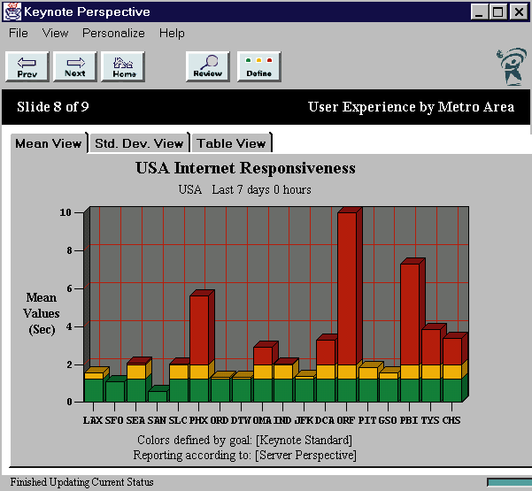Click the JFK bar in the chart
532x491 pixels.
click(x=305, y=389)
